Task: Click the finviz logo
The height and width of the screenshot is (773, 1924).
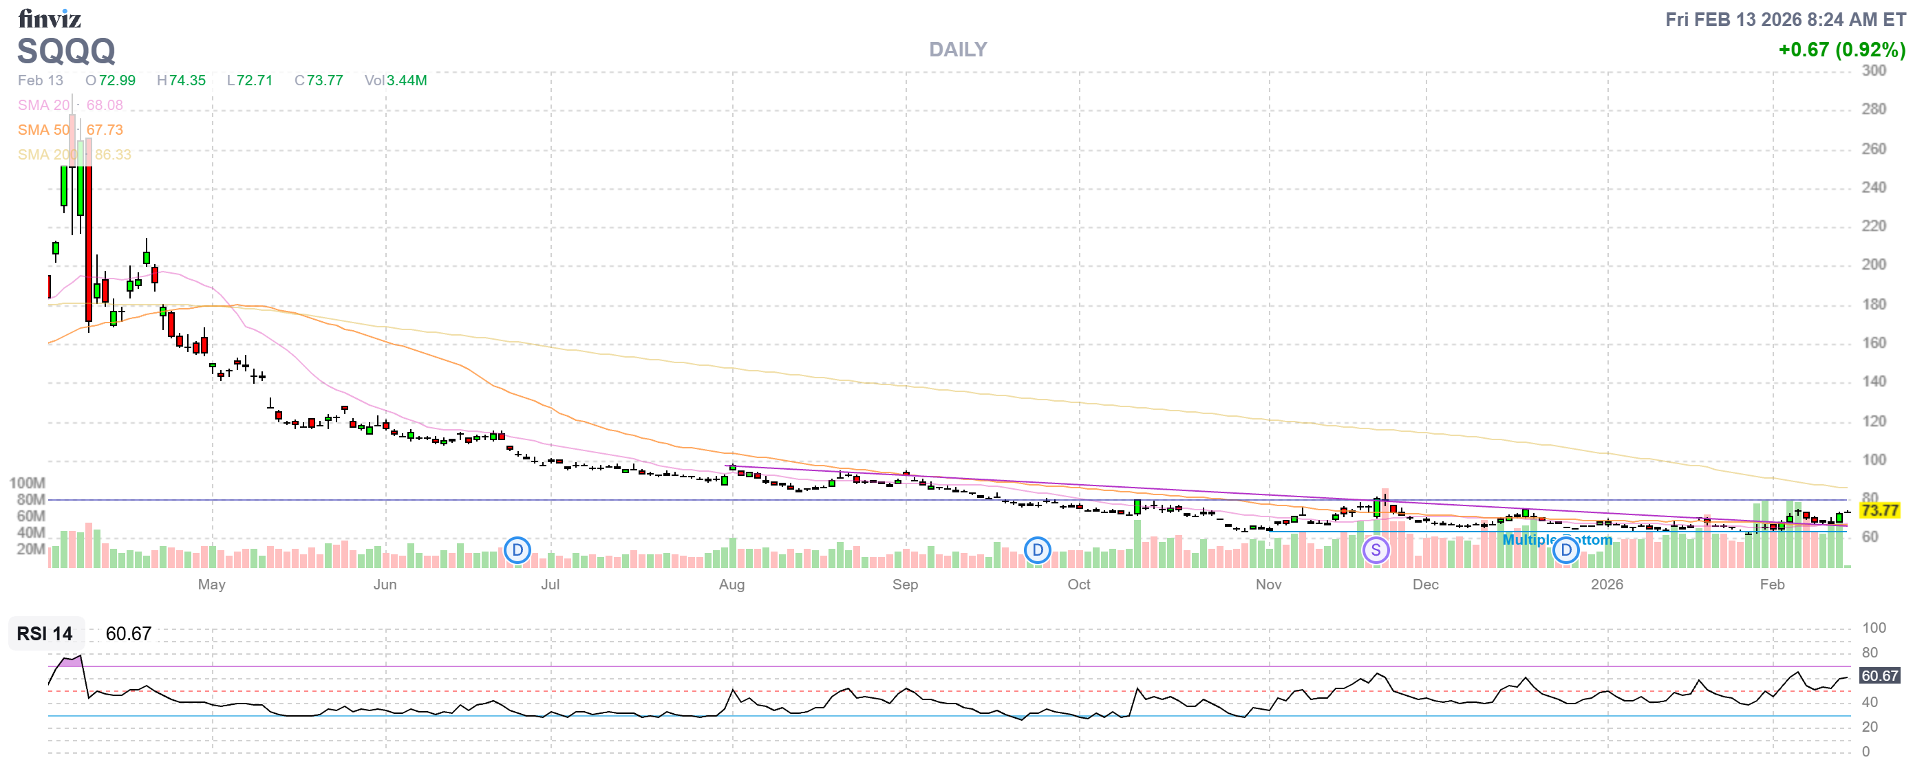Action: tap(50, 18)
